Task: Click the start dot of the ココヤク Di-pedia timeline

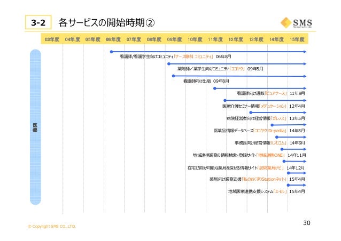Action: pos(272,125)
